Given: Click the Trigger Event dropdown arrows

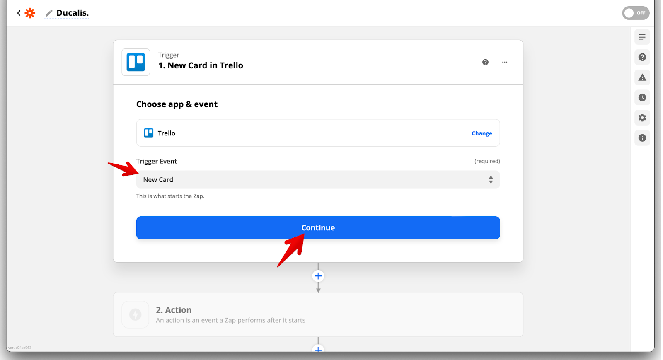Looking at the screenshot, I should (x=491, y=180).
